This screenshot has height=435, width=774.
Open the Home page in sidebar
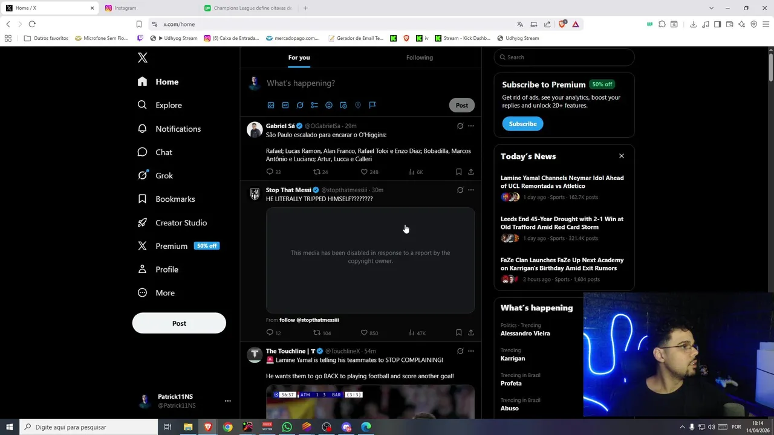coord(158,82)
